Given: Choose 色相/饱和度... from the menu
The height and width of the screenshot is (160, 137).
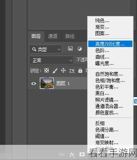Looking at the screenshot, I should click(110, 80).
